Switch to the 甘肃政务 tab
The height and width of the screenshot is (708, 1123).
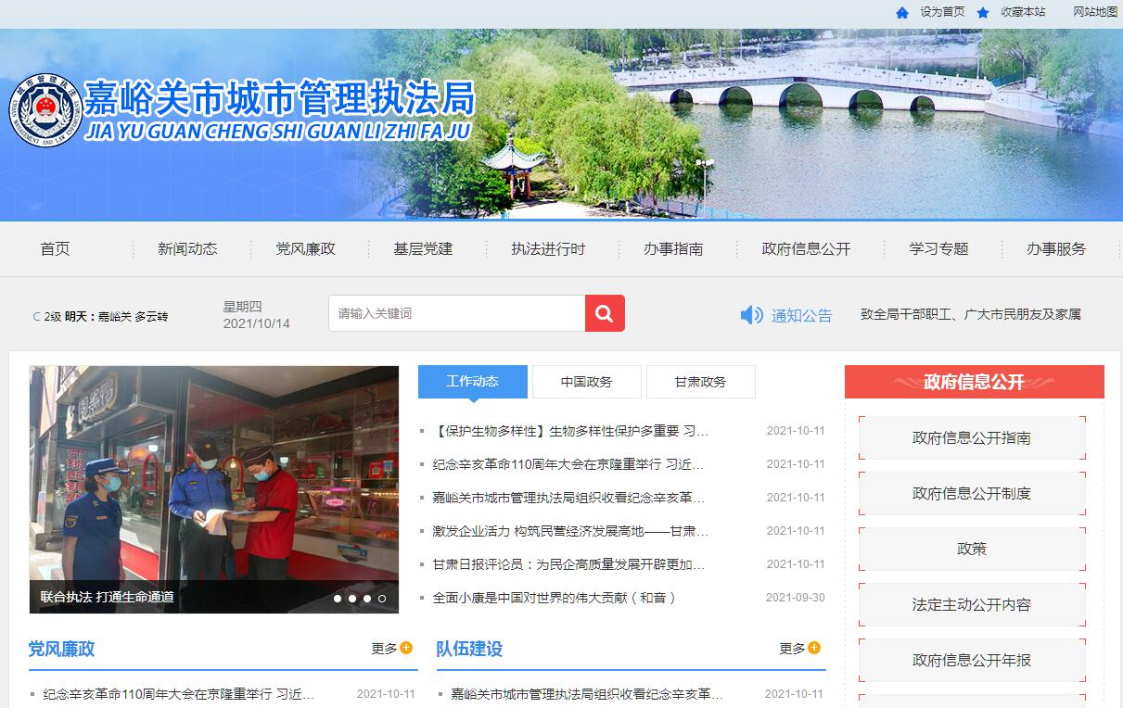click(x=700, y=382)
